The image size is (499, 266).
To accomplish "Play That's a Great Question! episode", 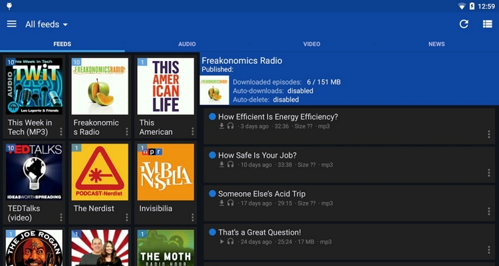I will [x=222, y=241].
